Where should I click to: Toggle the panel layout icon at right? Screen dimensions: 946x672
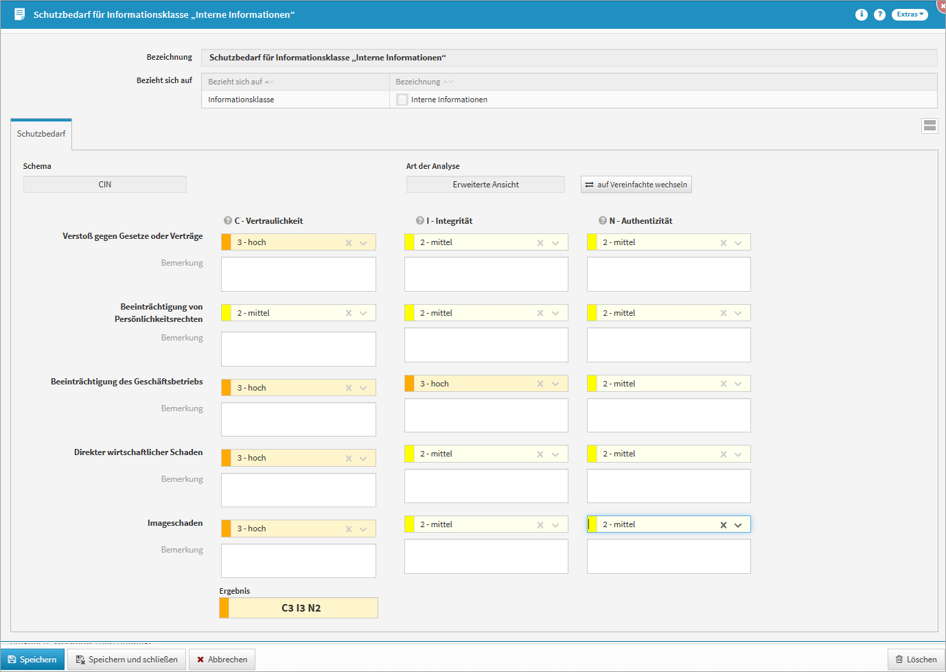click(x=930, y=126)
